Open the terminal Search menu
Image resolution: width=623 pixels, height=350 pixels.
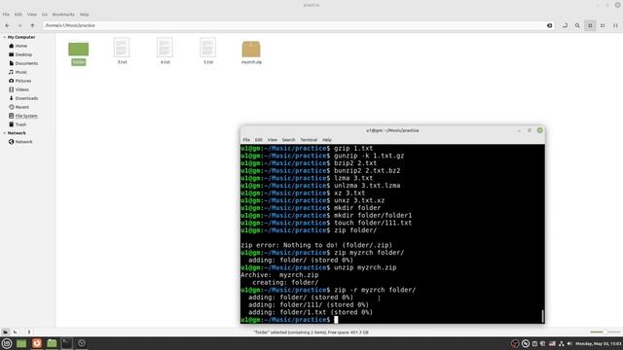(288, 140)
